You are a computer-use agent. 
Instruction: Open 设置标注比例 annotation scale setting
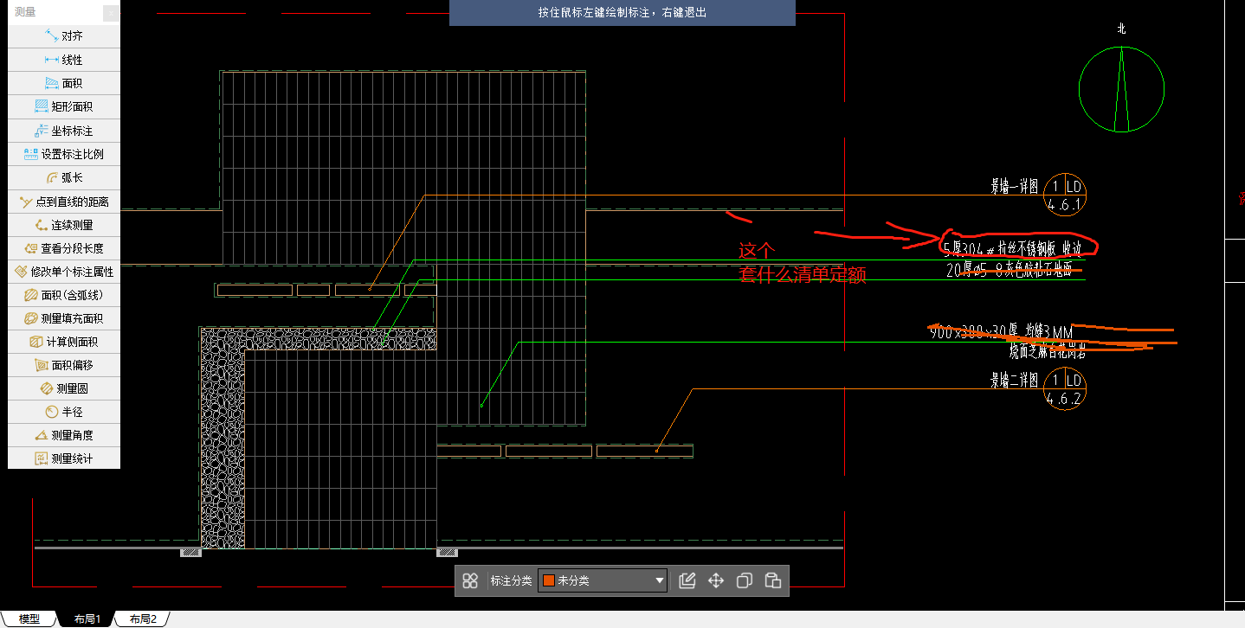(x=64, y=154)
